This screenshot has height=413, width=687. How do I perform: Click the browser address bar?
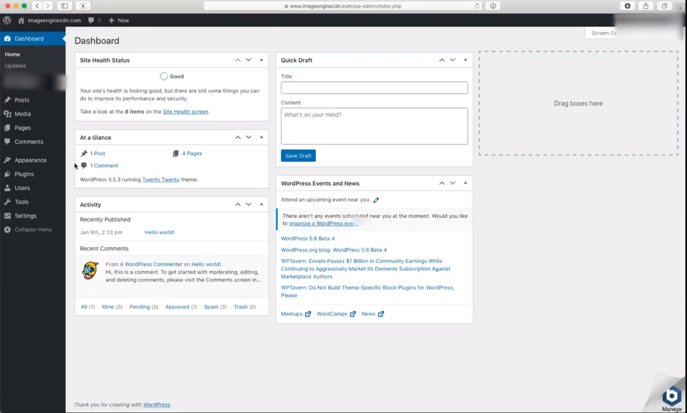click(343, 6)
